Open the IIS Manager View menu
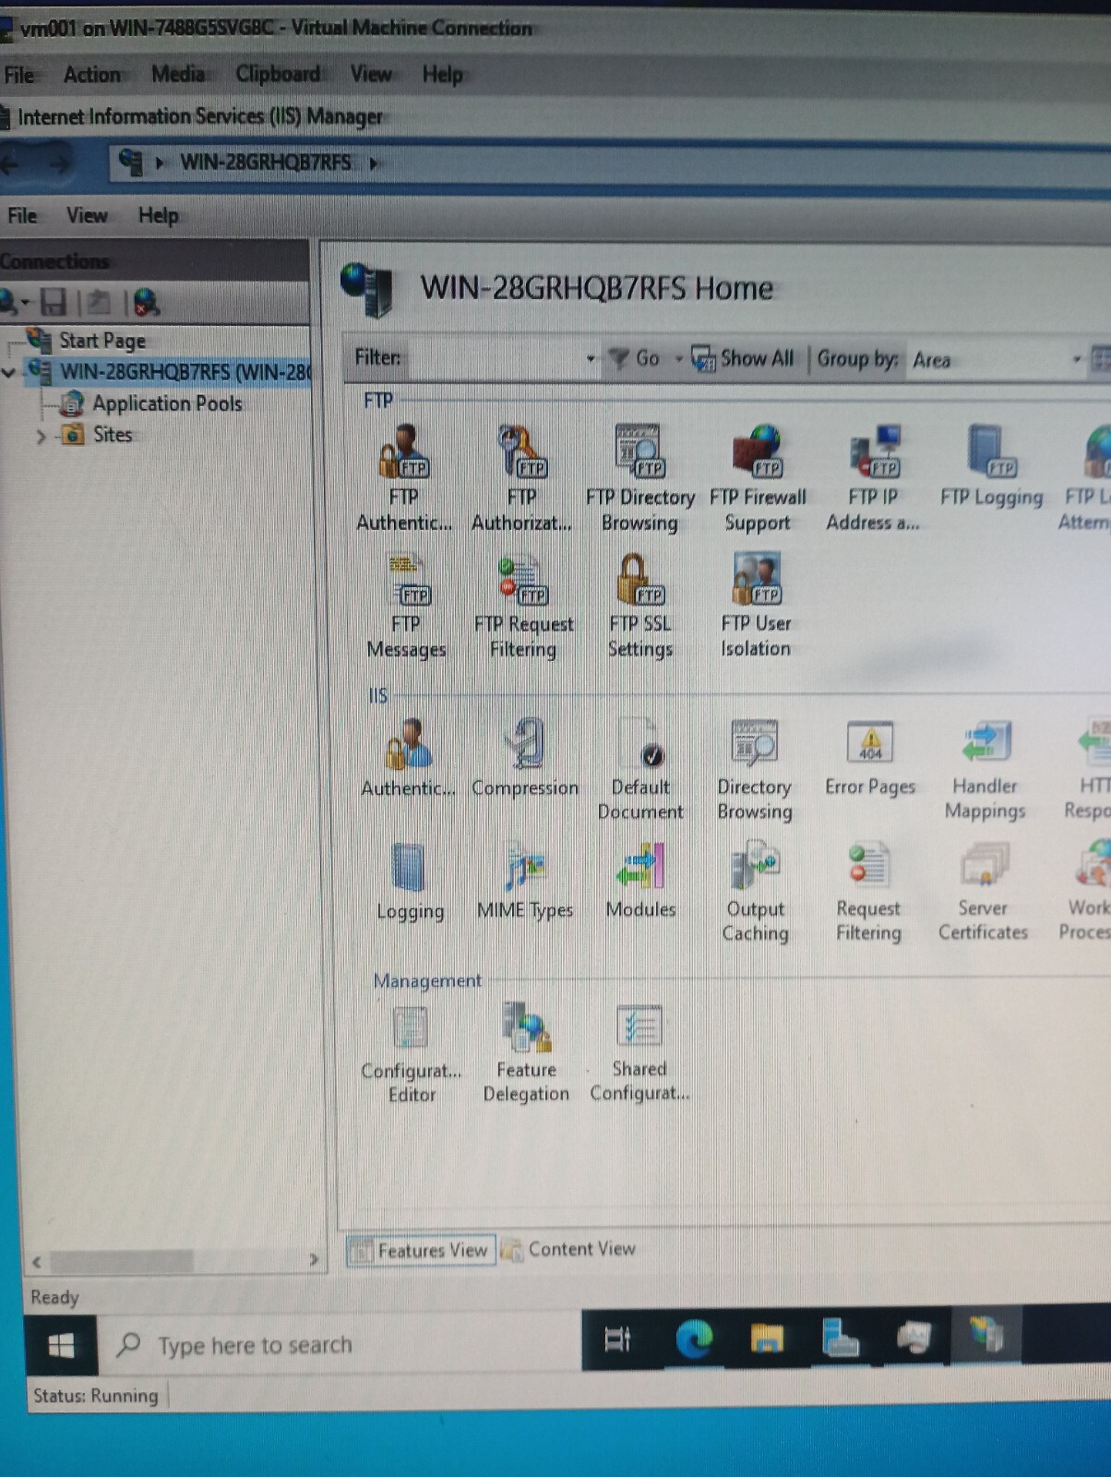 87,216
